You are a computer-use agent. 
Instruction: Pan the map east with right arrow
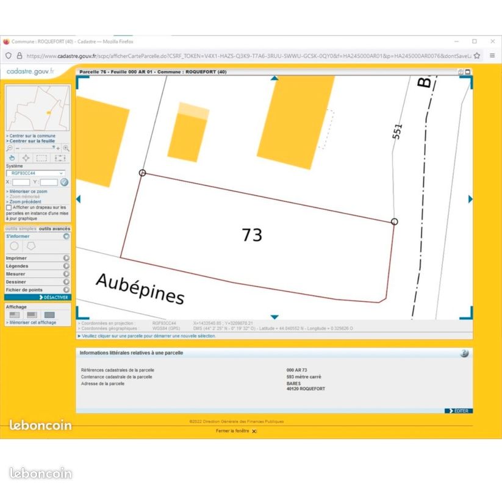pyautogui.click(x=470, y=199)
